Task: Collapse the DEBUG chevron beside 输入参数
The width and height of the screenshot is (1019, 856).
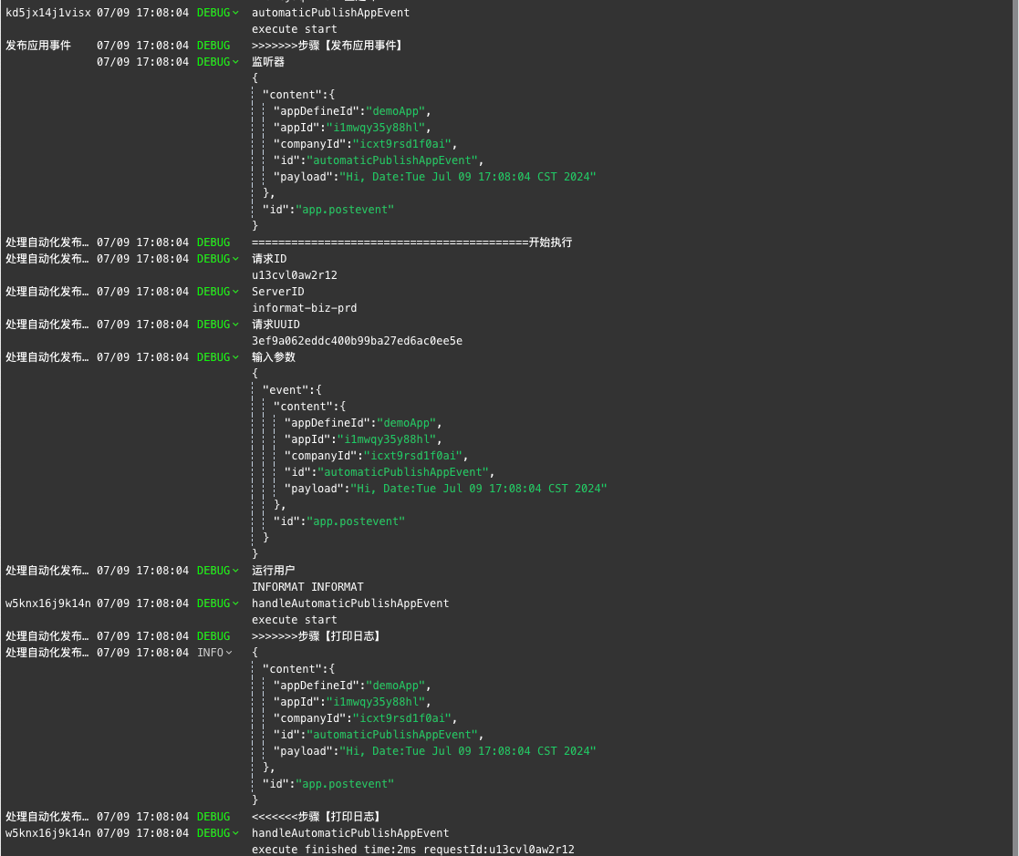Action: (x=236, y=357)
